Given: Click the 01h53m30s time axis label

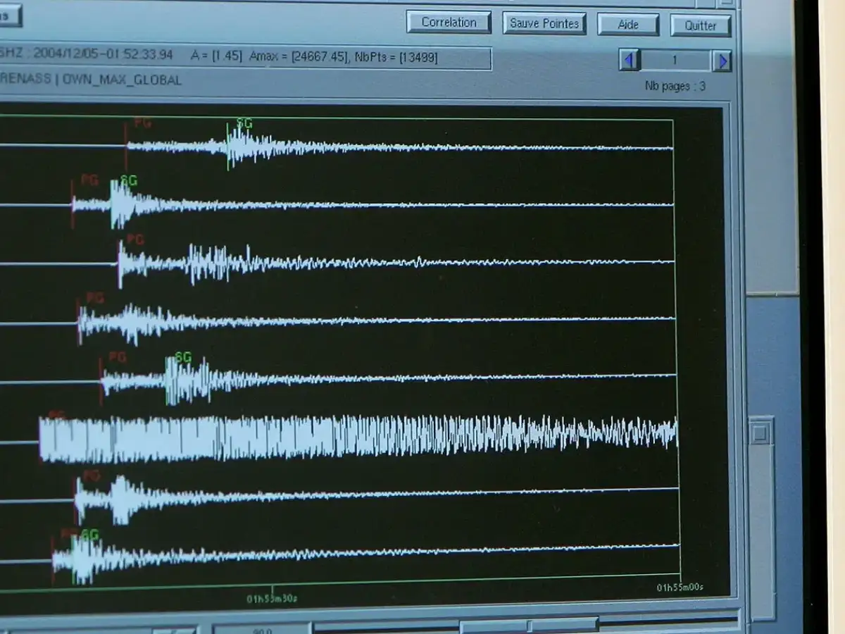Looking at the screenshot, I should click(x=272, y=599).
